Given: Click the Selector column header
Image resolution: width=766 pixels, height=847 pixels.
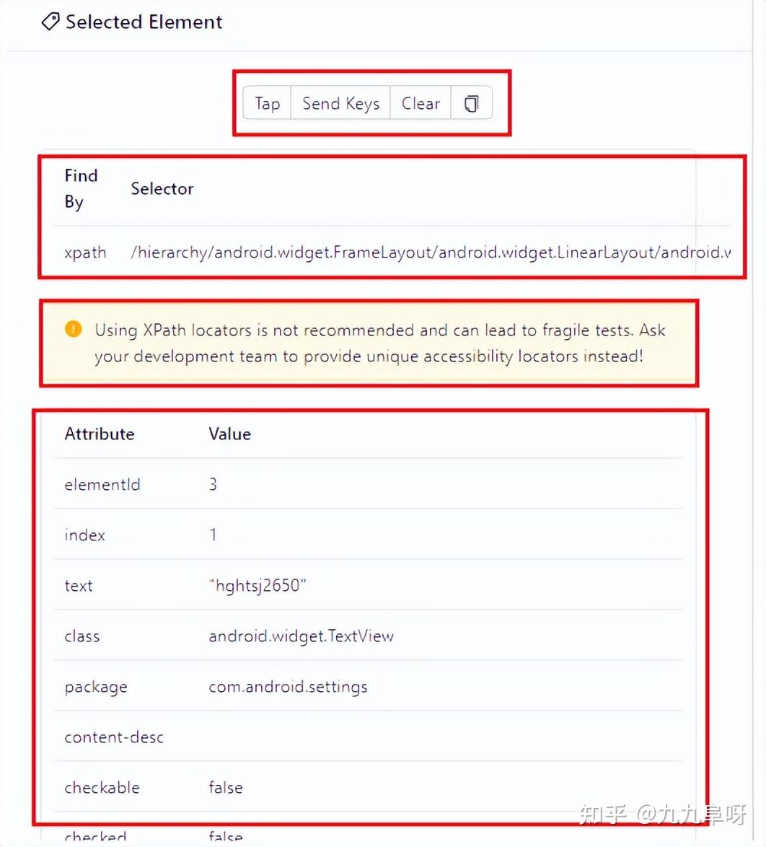Looking at the screenshot, I should click(162, 189).
